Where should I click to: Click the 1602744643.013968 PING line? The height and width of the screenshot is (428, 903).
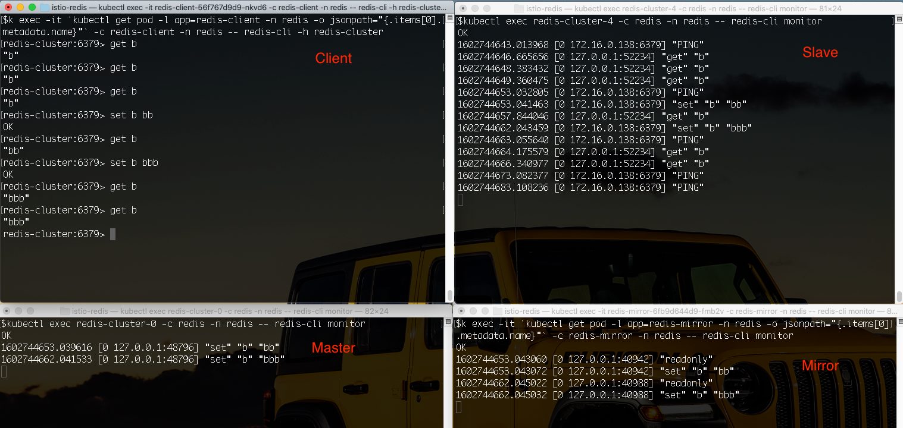[x=580, y=45]
